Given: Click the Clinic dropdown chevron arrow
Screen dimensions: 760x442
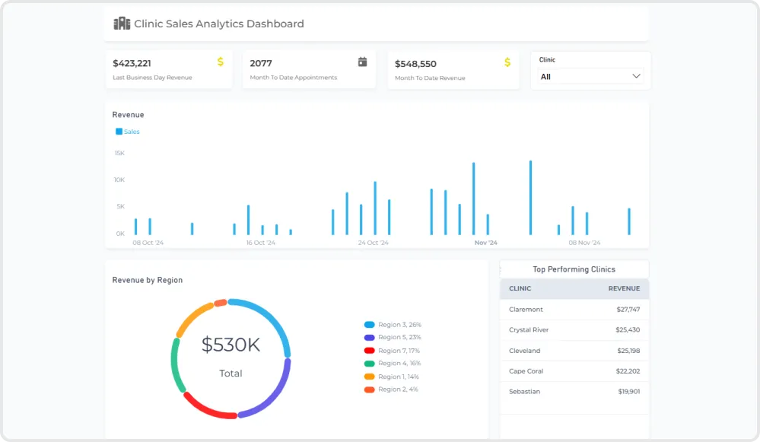Looking at the screenshot, I should click(636, 76).
